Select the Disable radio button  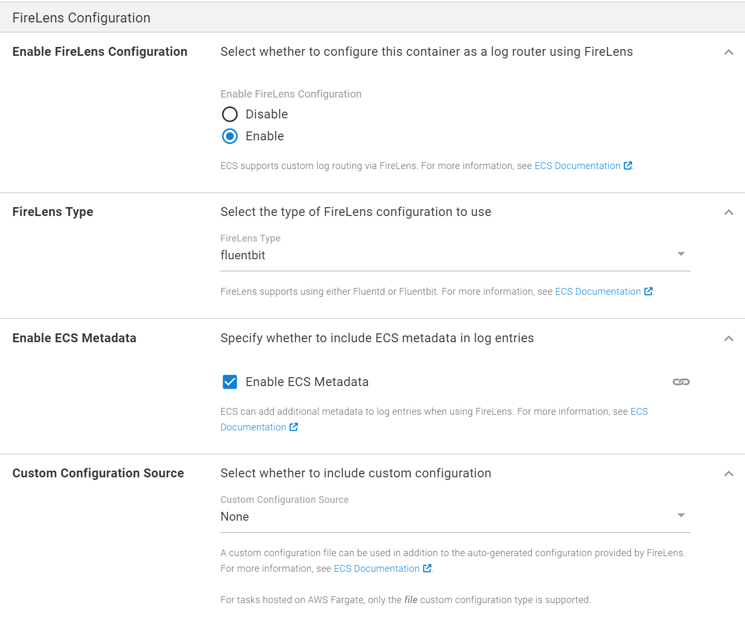click(230, 114)
